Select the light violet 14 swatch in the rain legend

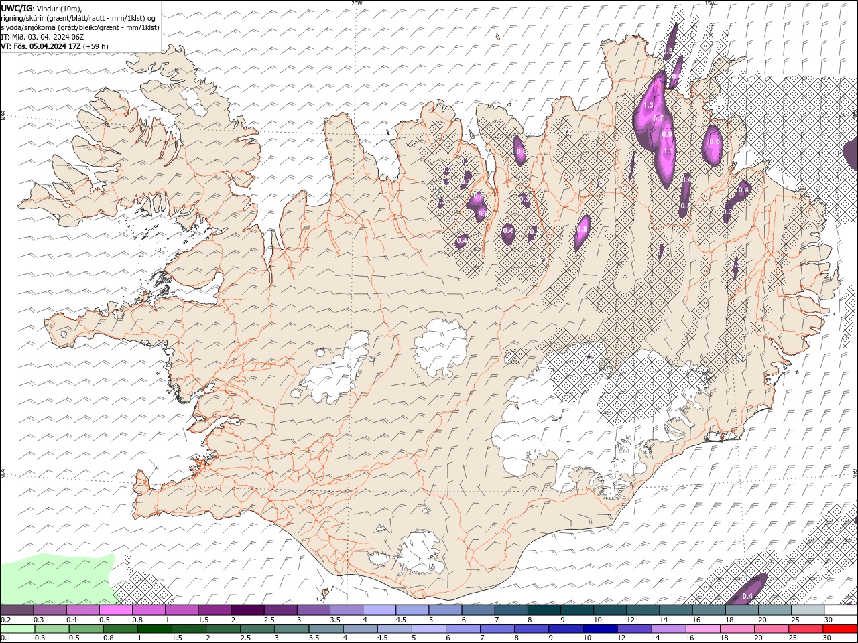668,629
